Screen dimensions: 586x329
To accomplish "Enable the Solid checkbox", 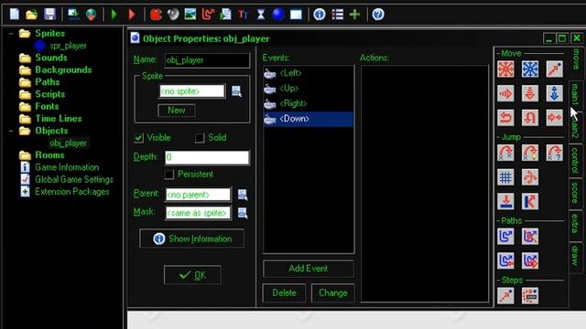I will [200, 138].
